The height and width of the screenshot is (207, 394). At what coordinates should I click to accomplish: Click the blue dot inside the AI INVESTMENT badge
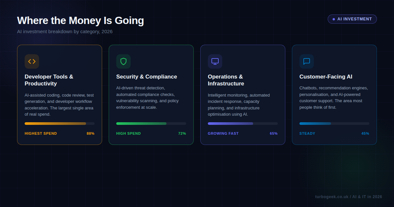[333, 19]
